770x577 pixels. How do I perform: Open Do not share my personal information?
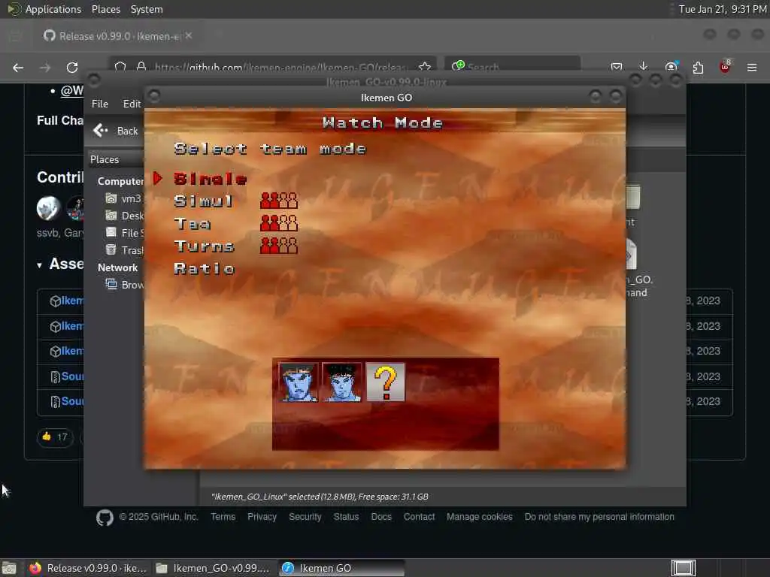pyautogui.click(x=599, y=517)
